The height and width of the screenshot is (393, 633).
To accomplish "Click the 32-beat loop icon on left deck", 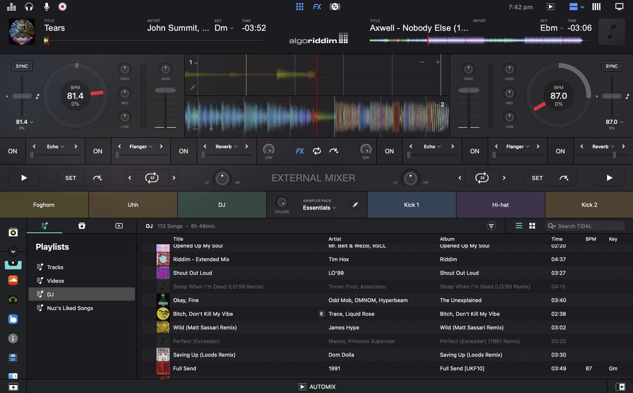I will pyautogui.click(x=152, y=178).
